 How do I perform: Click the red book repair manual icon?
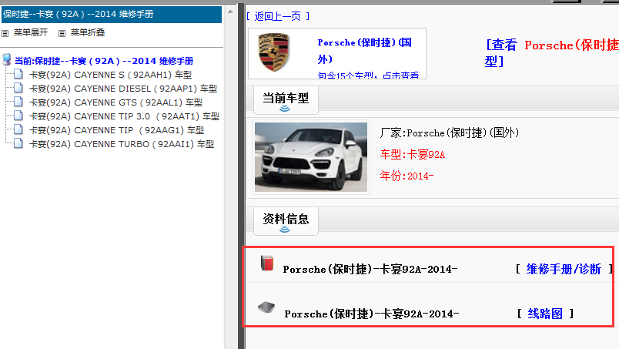pos(267,263)
